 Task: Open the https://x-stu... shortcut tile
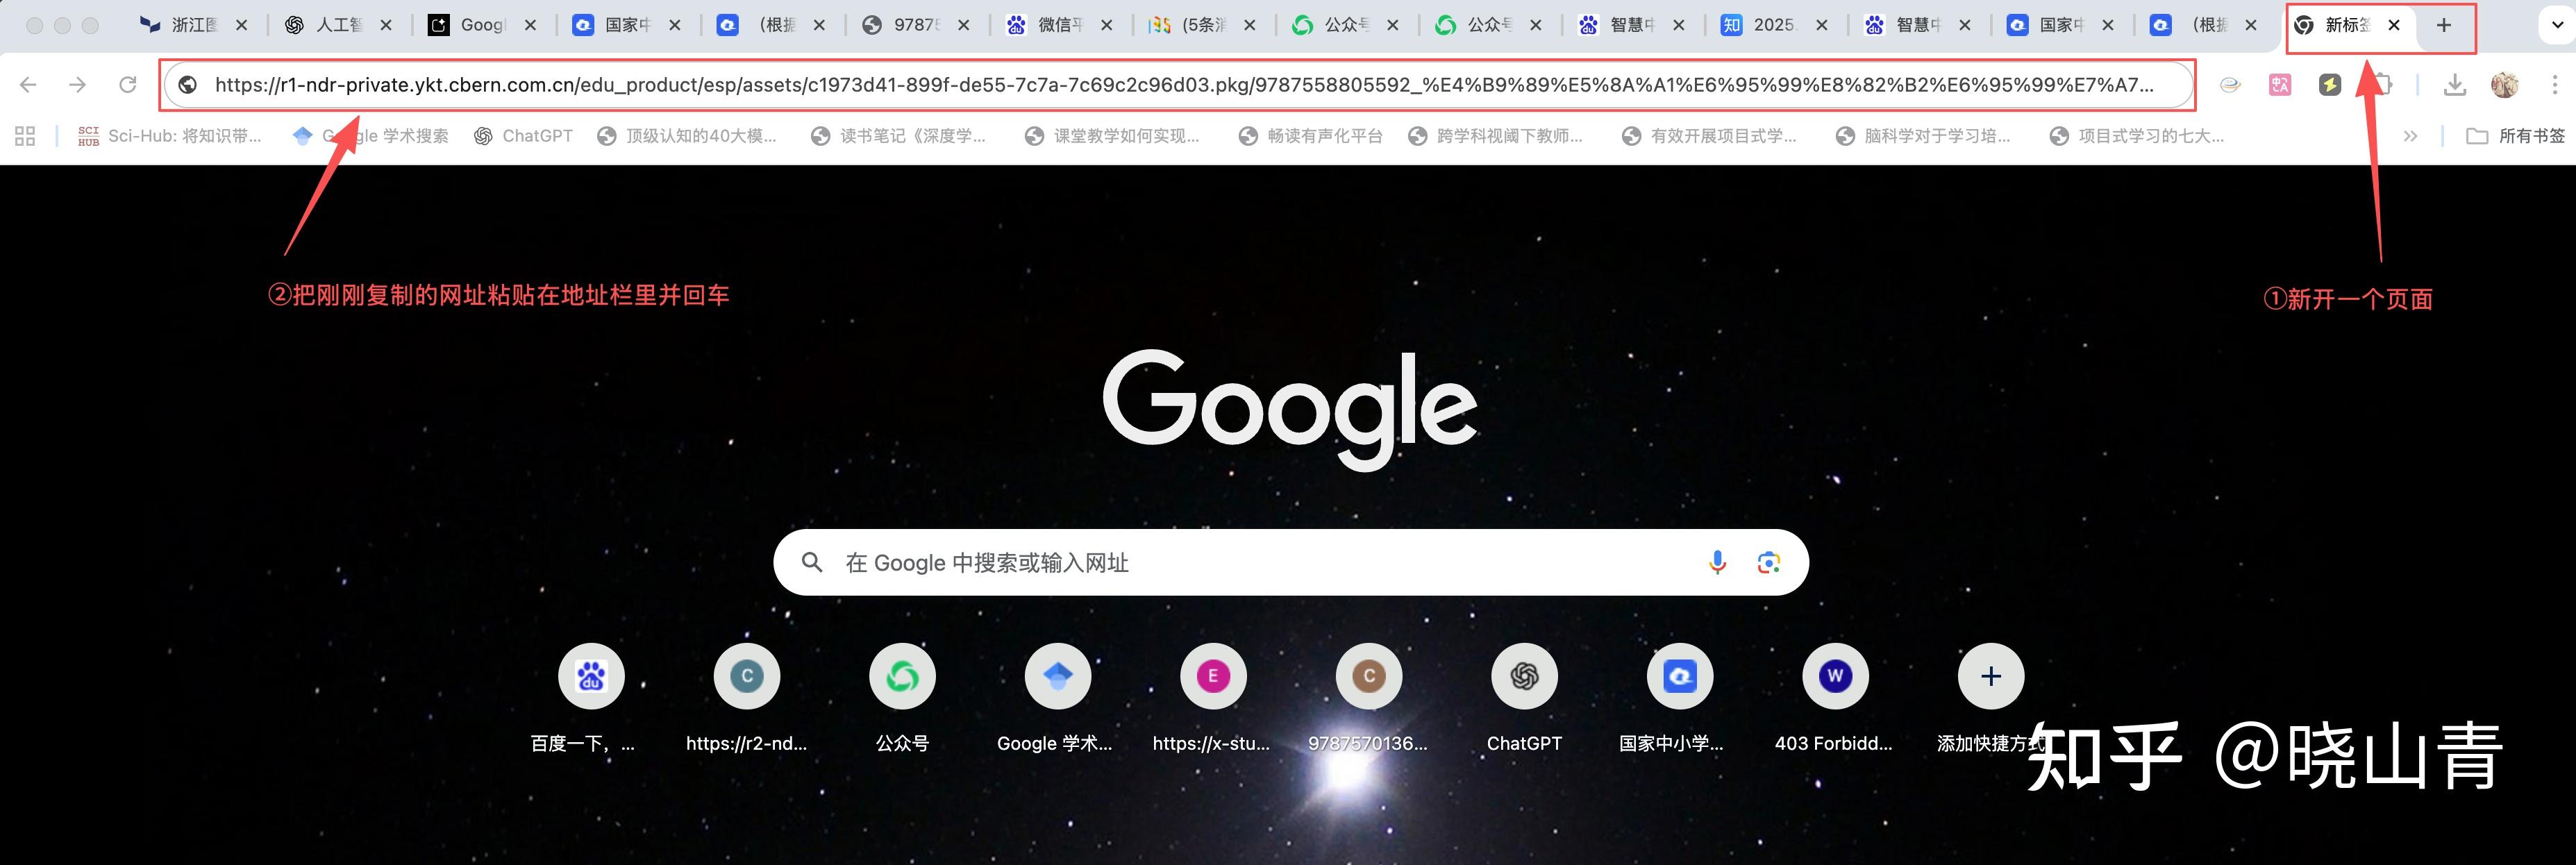click(x=1213, y=697)
